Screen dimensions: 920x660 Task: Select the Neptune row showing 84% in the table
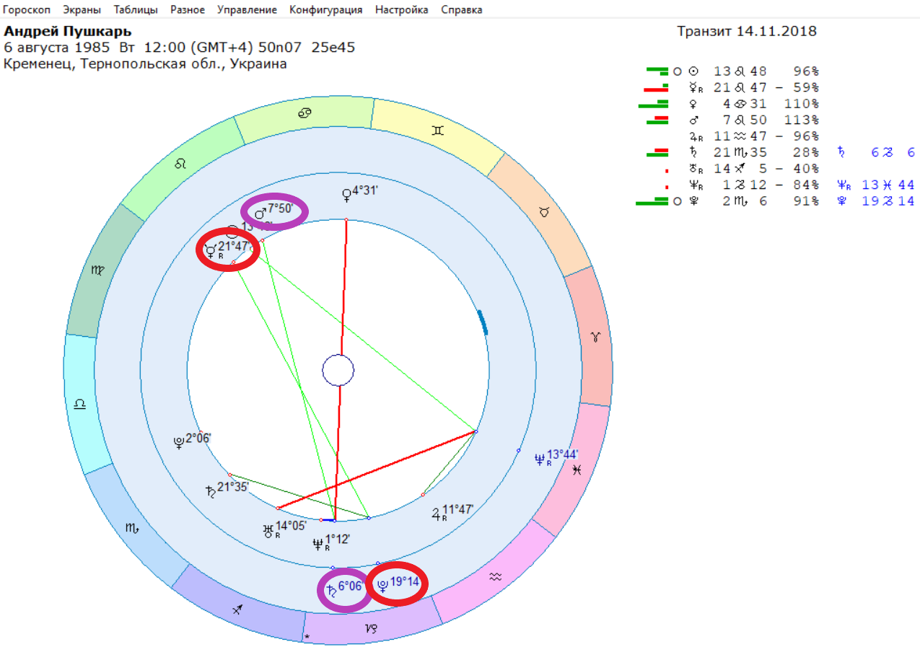pos(743,185)
